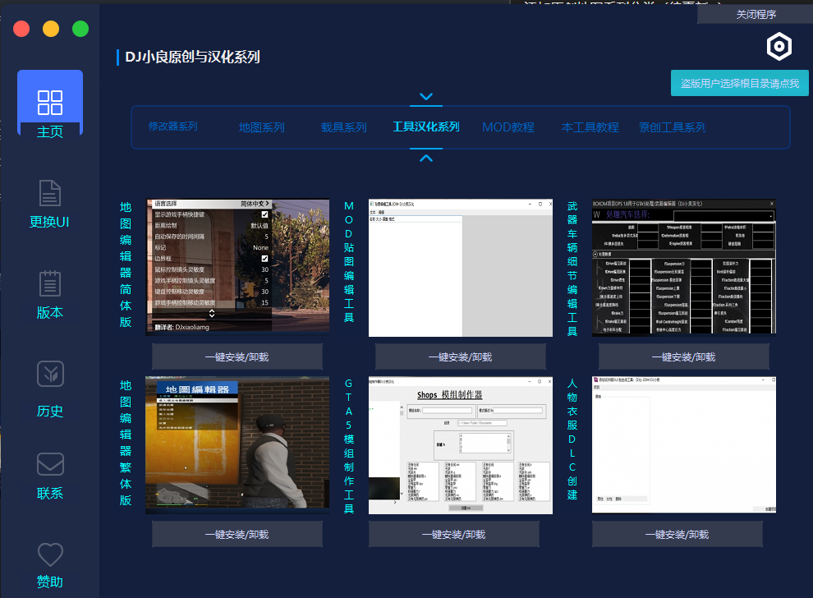The width and height of the screenshot is (813, 598).
Task: Open the 版本 notepad icon
Action: point(50,283)
